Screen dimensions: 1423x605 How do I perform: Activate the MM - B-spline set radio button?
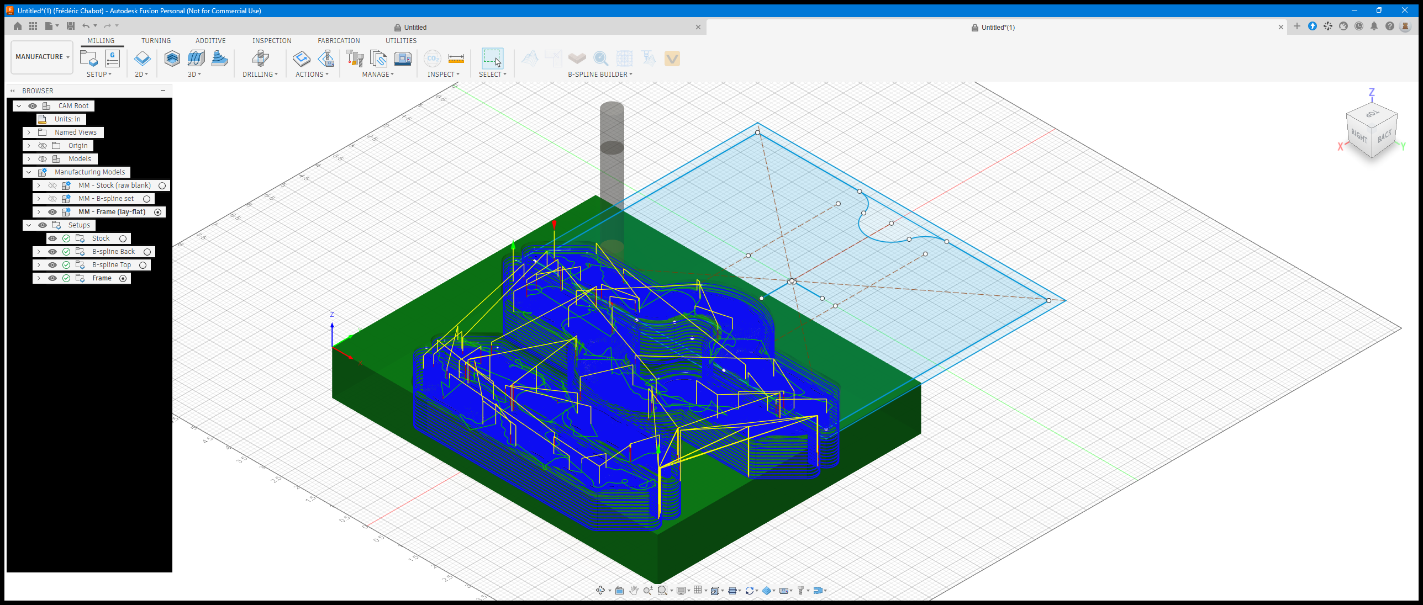tap(147, 199)
